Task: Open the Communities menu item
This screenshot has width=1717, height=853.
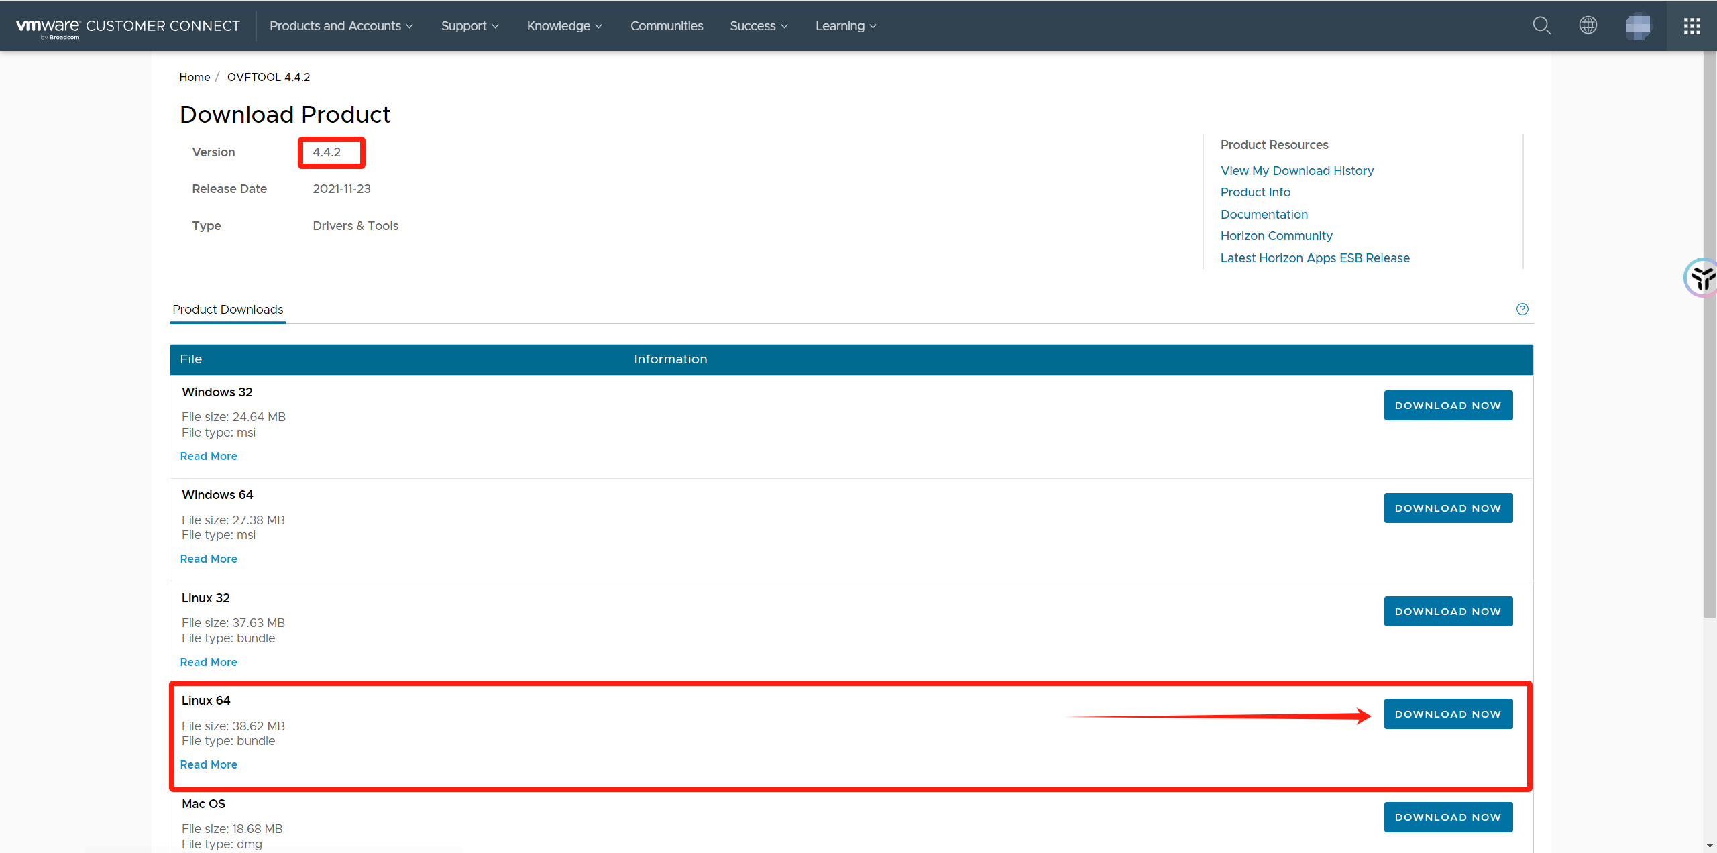Action: click(x=666, y=26)
